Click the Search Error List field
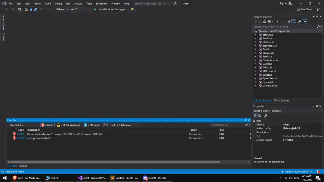This screenshot has height=182, width=324. click(x=228, y=125)
